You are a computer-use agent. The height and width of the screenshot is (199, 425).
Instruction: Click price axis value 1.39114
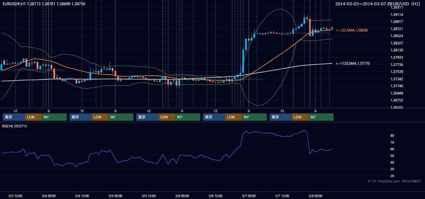(x=396, y=15)
